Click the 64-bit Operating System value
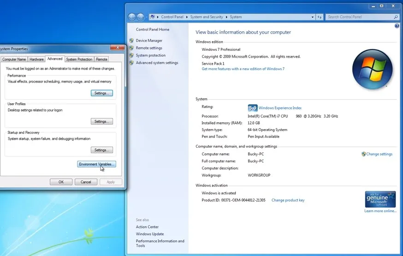 tap(267, 130)
